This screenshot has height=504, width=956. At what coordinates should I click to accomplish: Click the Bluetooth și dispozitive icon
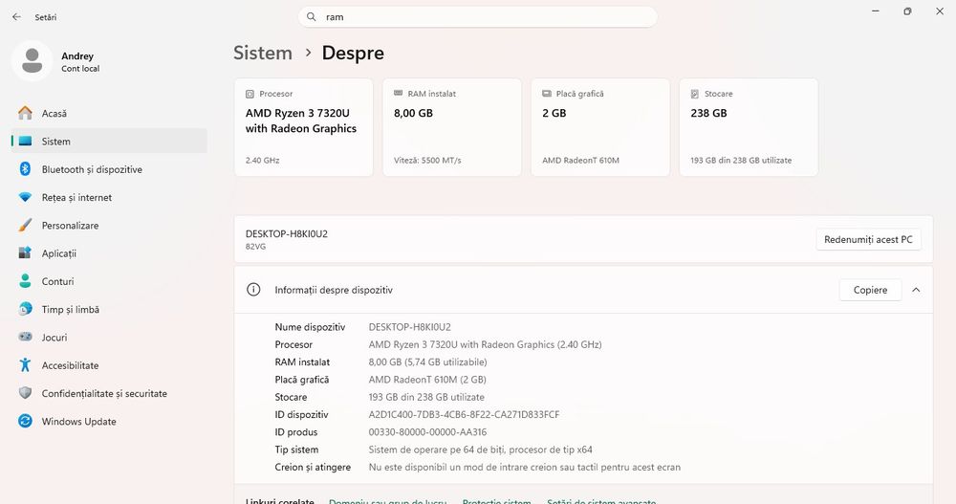click(25, 169)
